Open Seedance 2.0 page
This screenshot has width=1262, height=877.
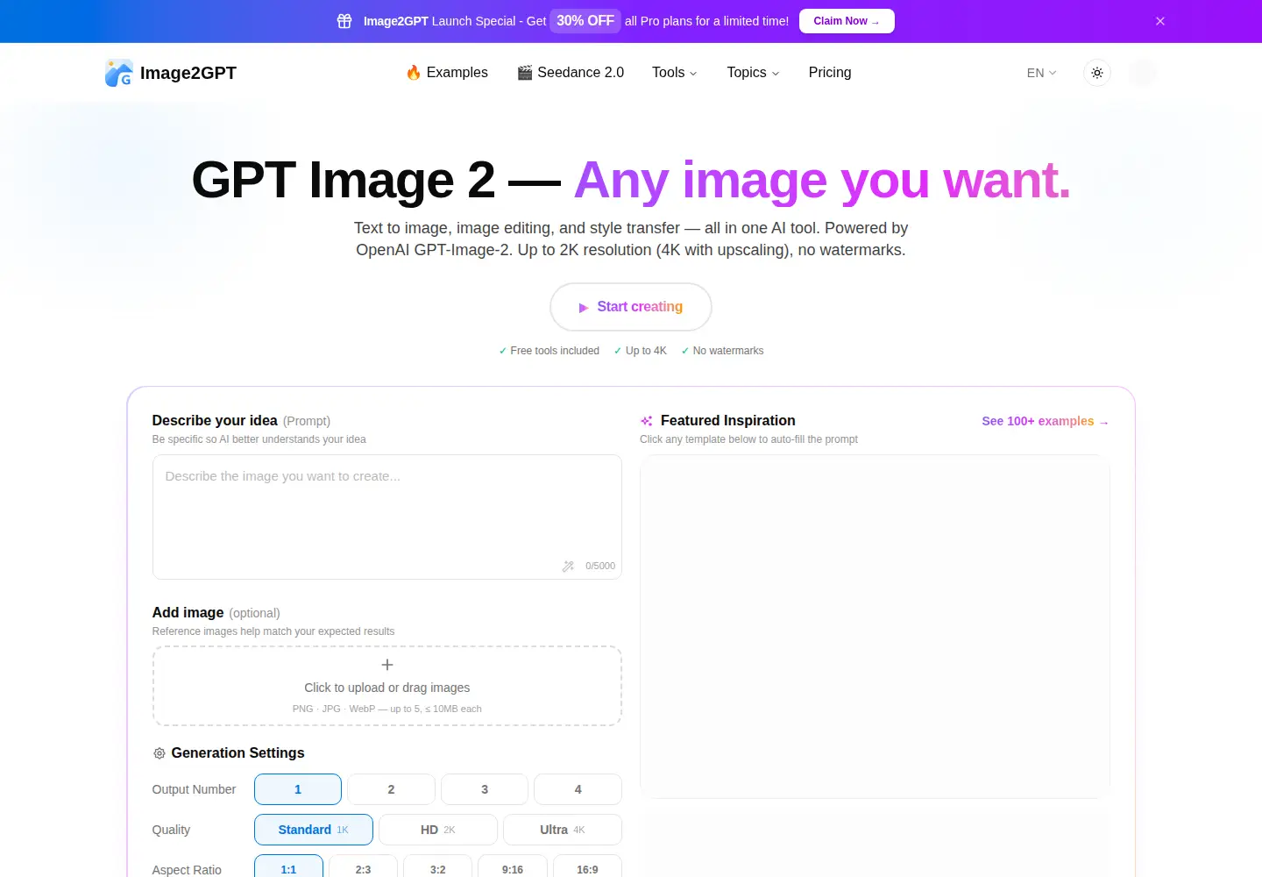coord(571,73)
